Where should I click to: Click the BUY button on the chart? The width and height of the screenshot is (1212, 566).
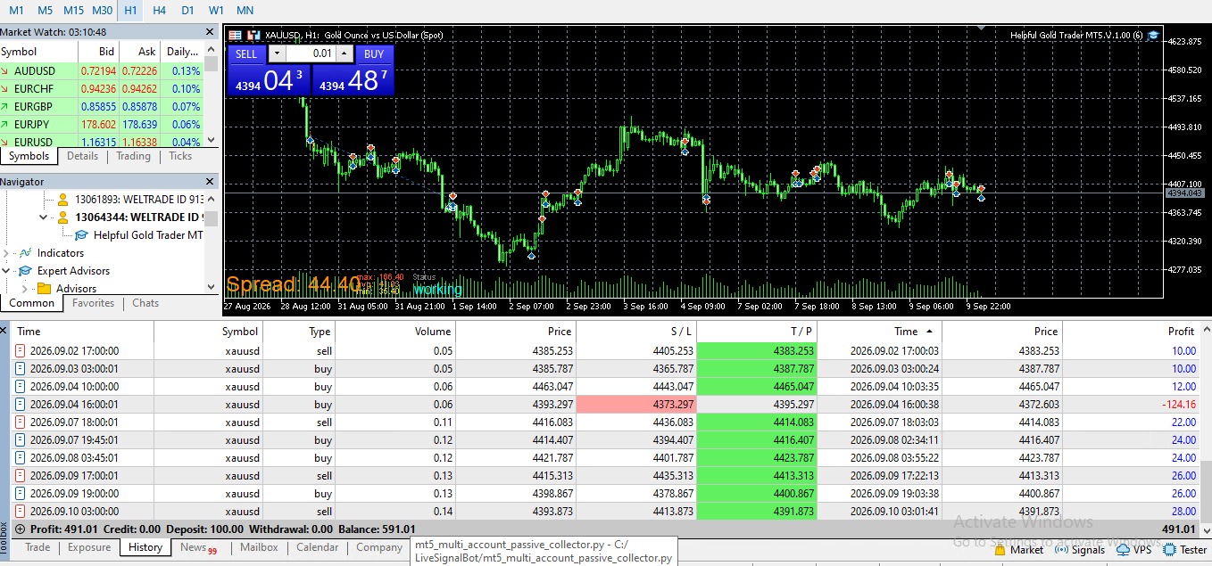point(374,53)
